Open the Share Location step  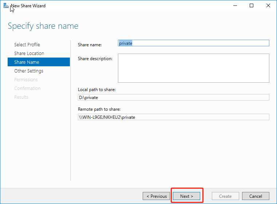29,53
